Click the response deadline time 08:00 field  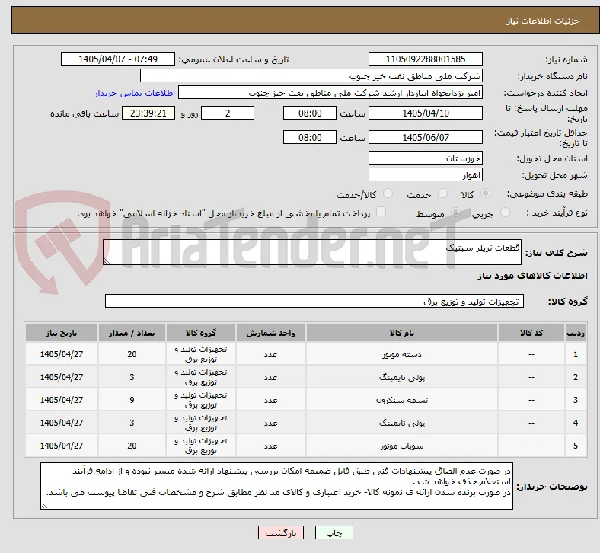[x=310, y=113]
